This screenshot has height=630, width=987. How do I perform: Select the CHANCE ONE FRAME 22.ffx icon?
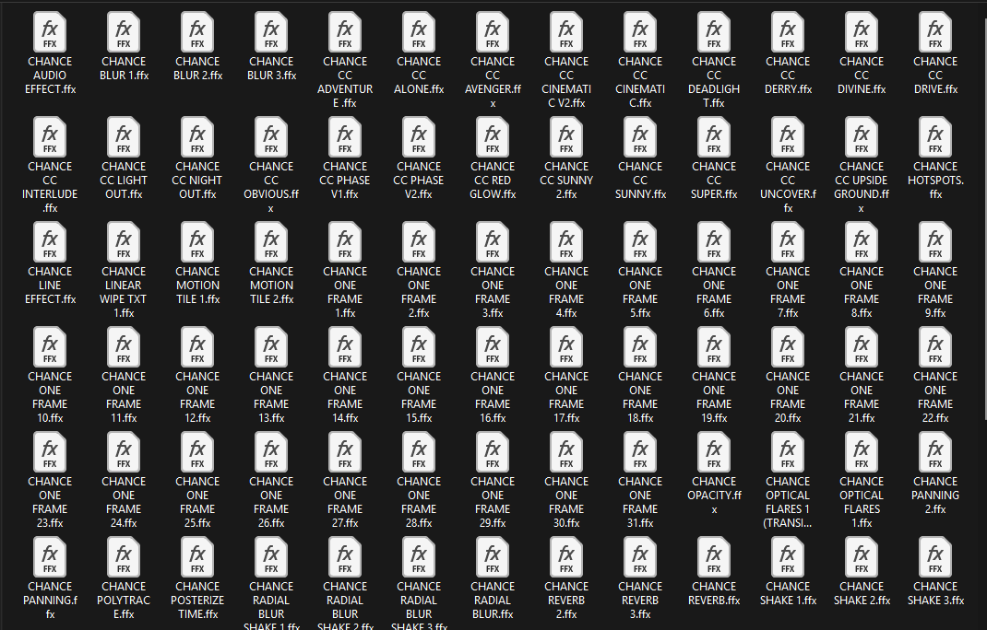point(935,346)
